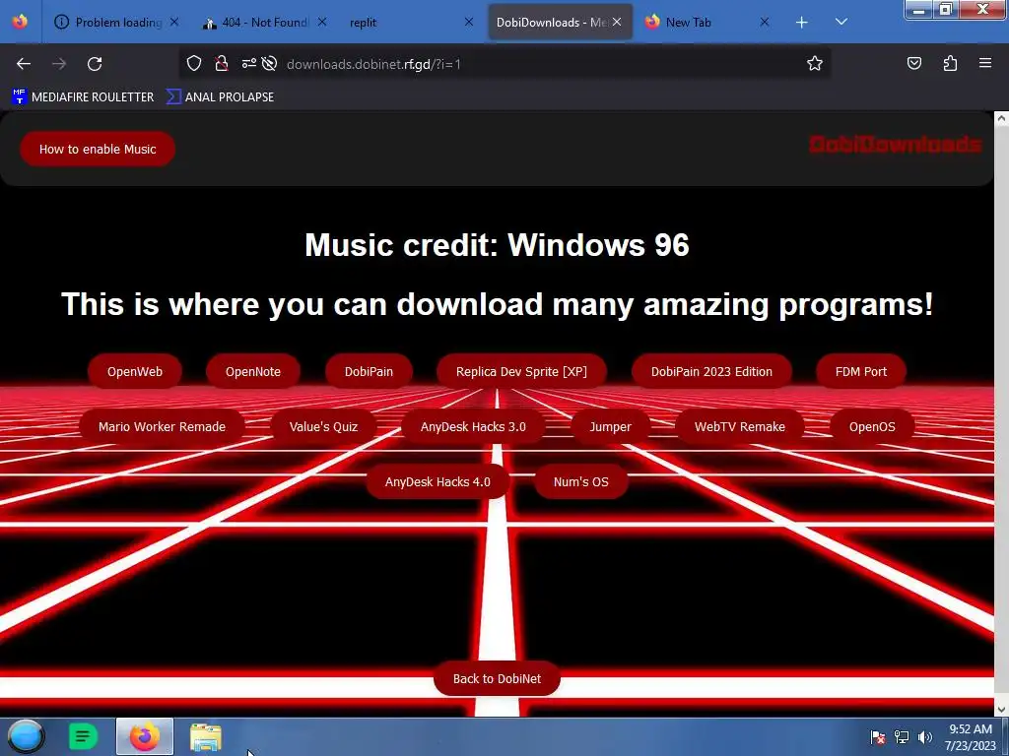Open the tracking protection shield icon
This screenshot has height=756, width=1009.
pyautogui.click(x=194, y=63)
